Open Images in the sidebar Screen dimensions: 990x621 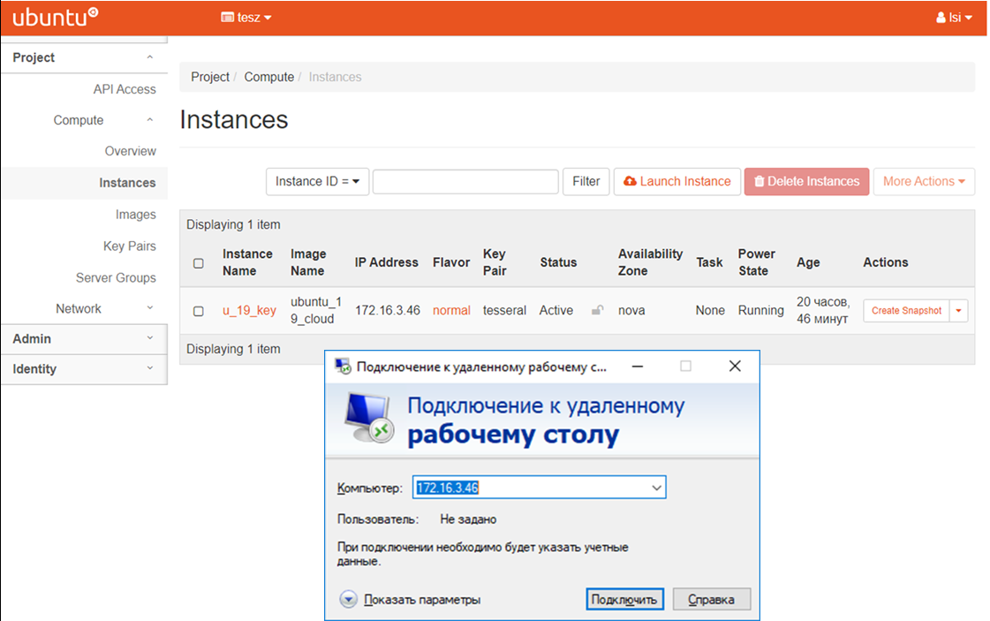click(135, 215)
